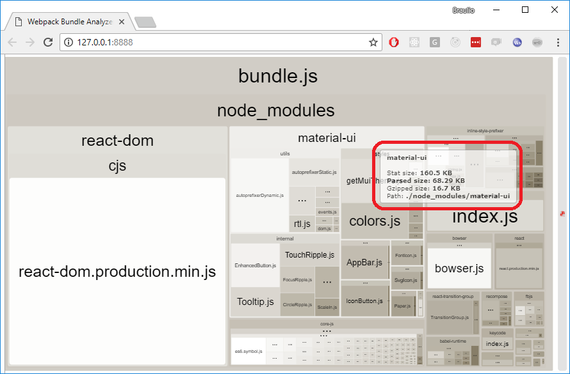Image resolution: width=570 pixels, height=374 pixels.
Task: Open the LastPass red extension icon
Action: [x=475, y=42]
